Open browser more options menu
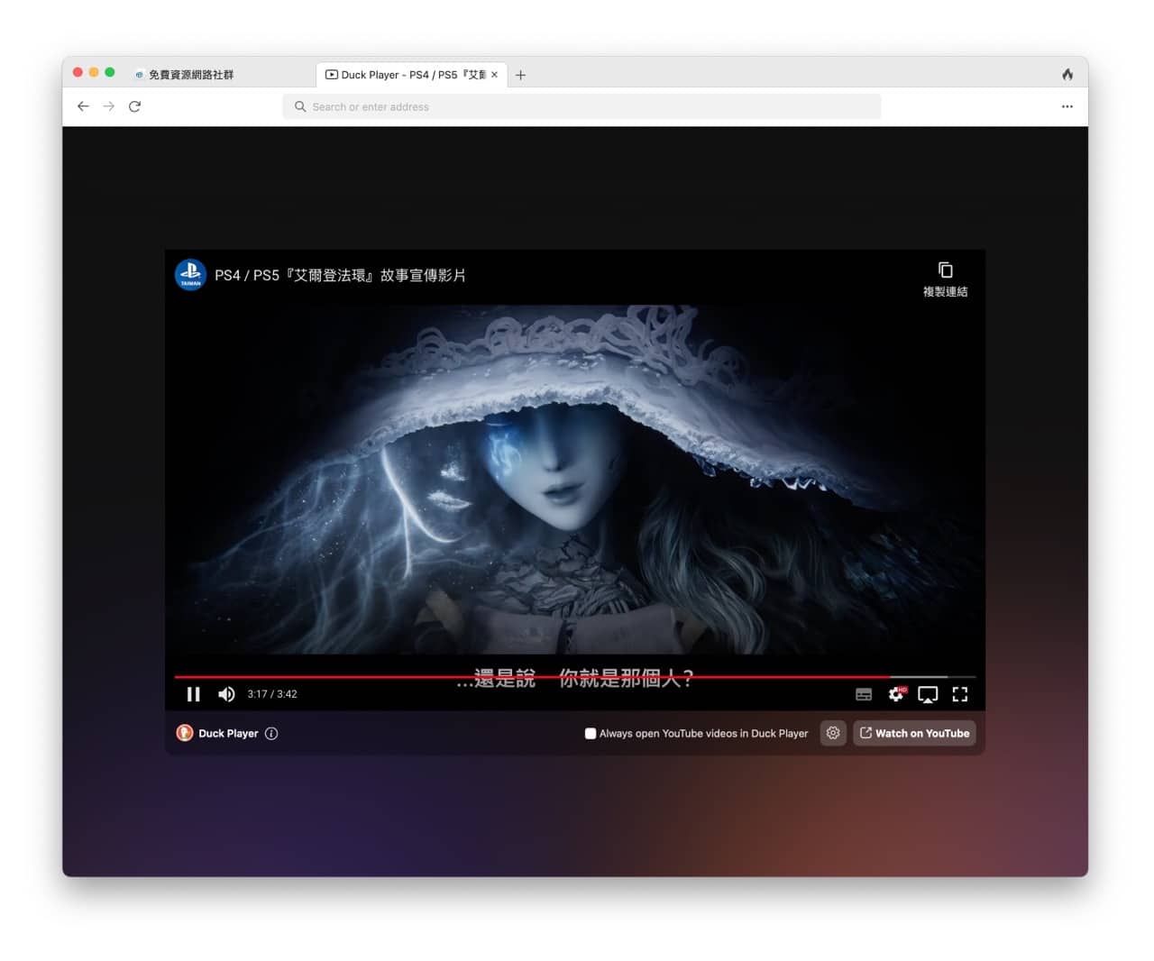This screenshot has height=961, width=1154. point(1067,106)
